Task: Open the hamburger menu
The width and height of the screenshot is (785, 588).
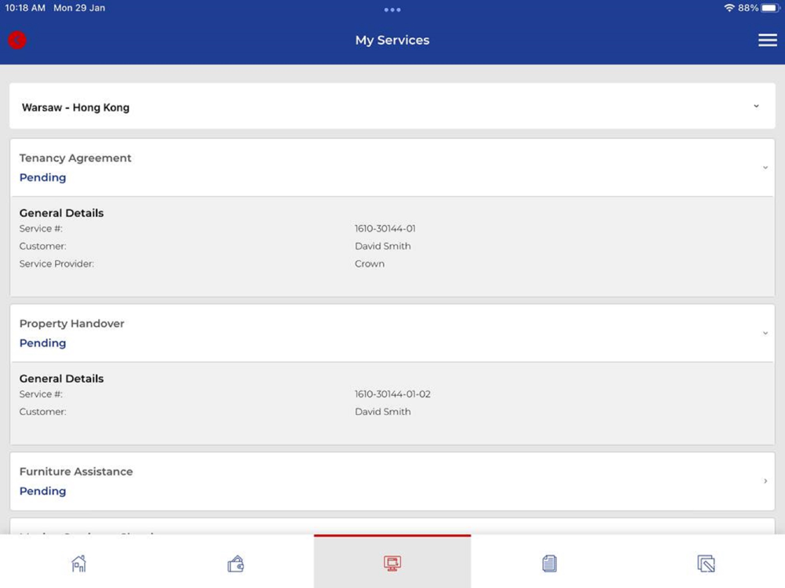Action: coord(767,40)
